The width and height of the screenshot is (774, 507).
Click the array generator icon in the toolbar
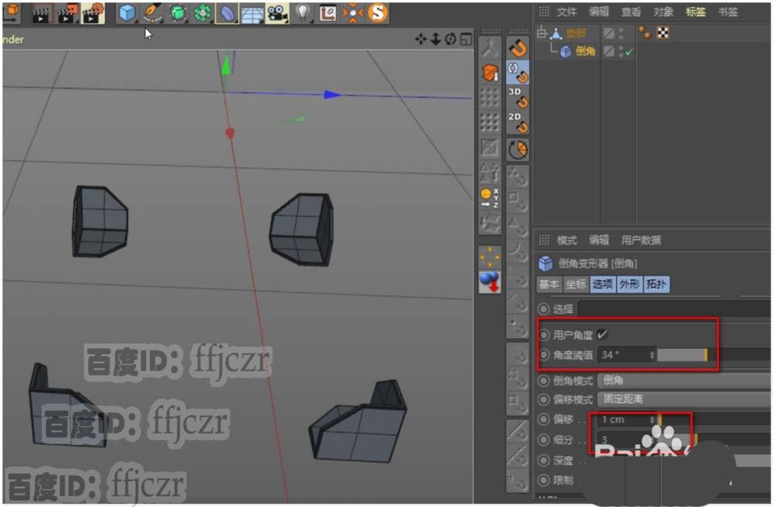pyautogui.click(x=203, y=12)
